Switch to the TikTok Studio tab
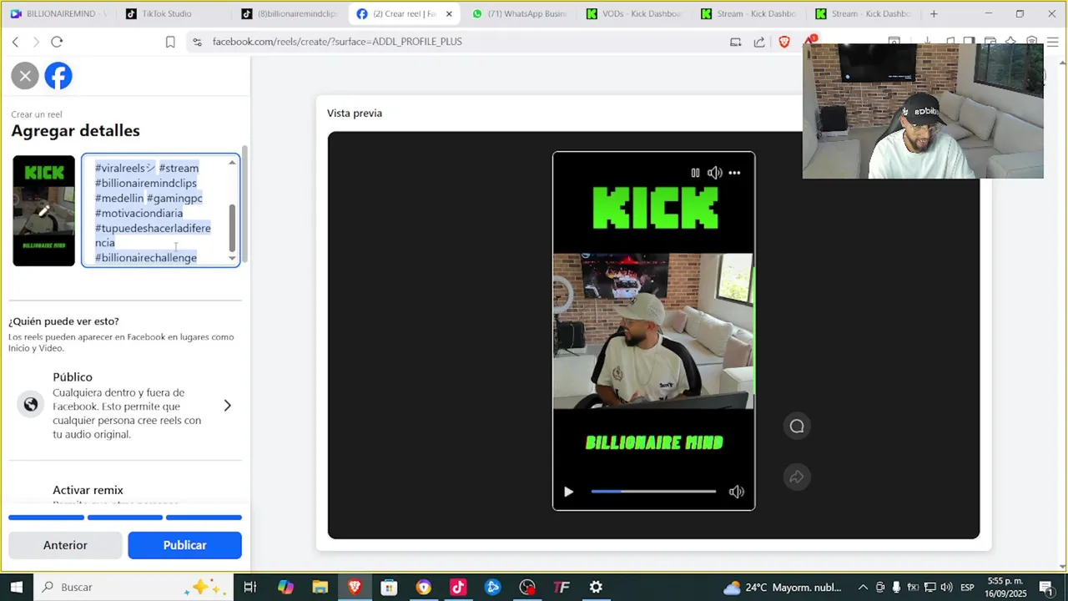The width and height of the screenshot is (1068, 601). tap(170, 13)
